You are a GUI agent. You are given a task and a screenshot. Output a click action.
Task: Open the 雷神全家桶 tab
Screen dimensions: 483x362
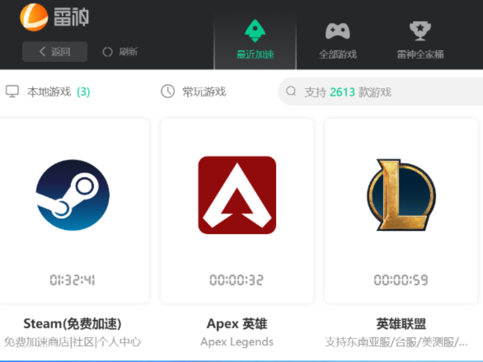420,40
